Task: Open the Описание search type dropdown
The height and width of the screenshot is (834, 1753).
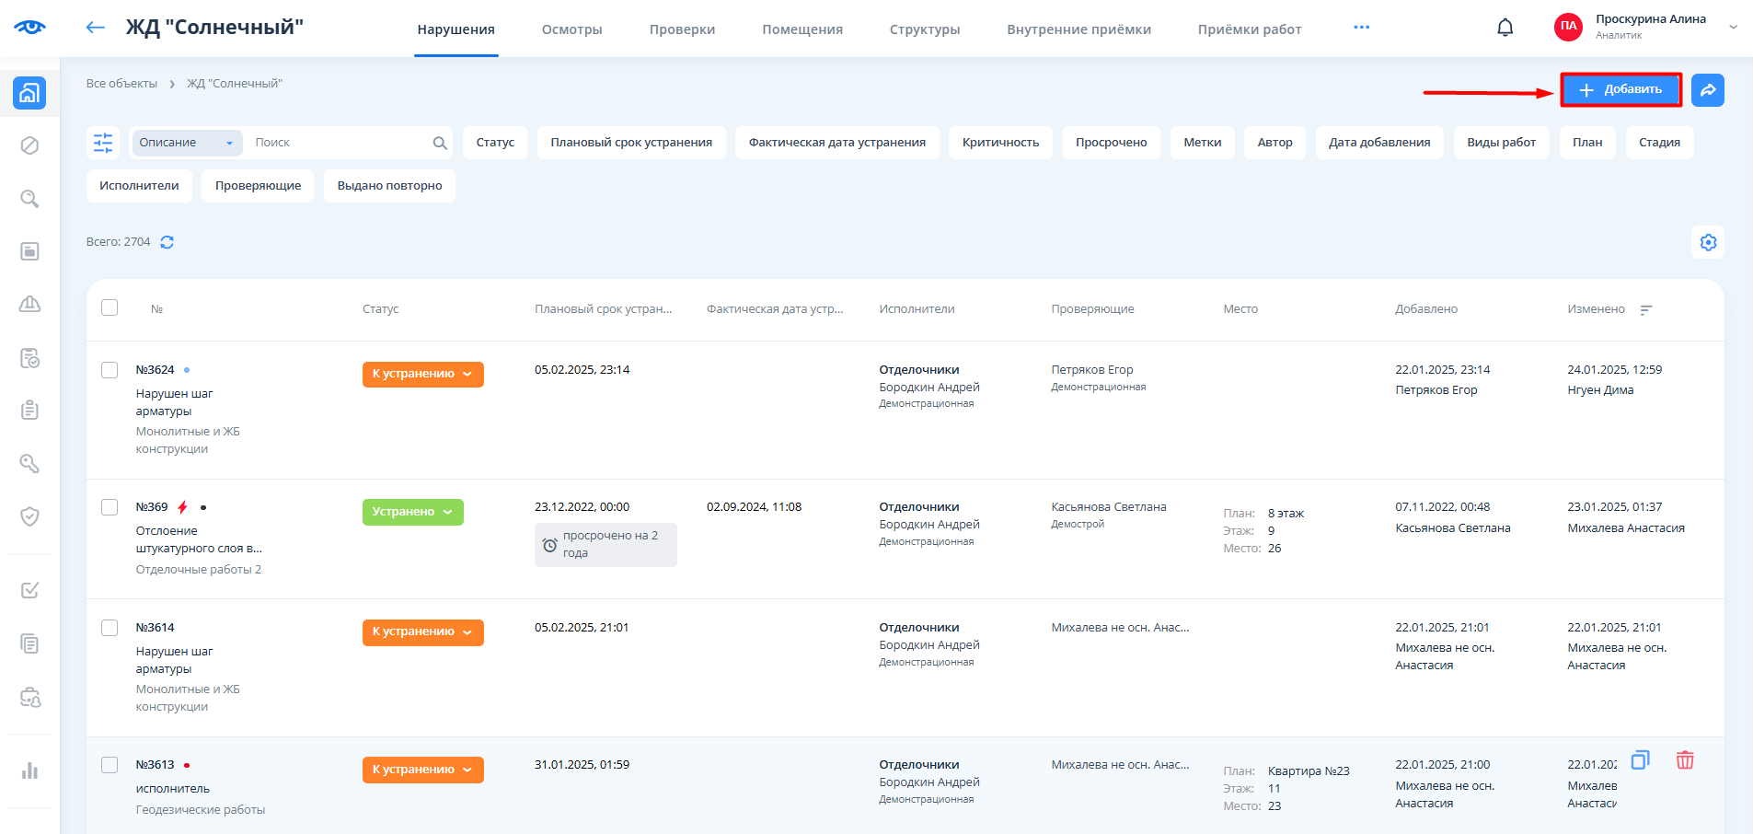Action: (186, 143)
